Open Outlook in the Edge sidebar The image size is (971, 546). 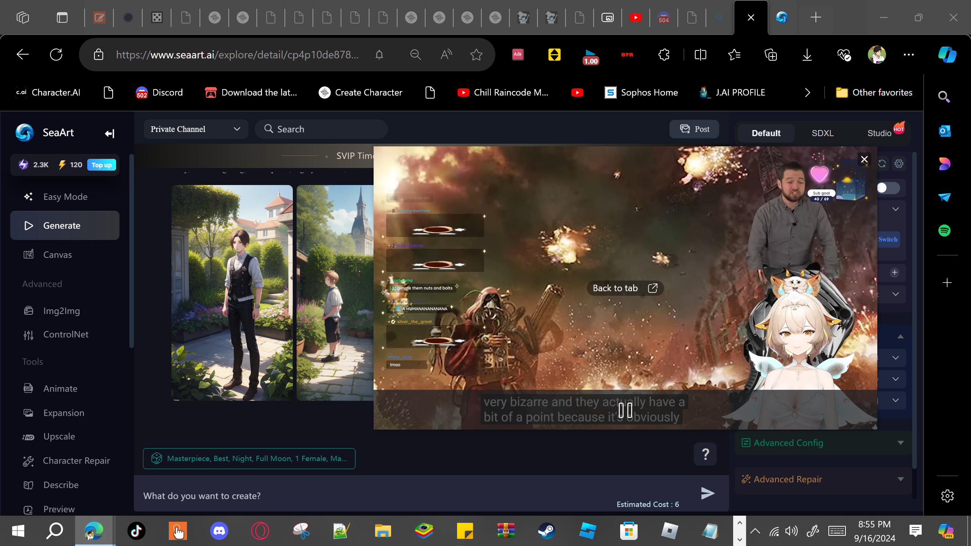[x=944, y=131]
